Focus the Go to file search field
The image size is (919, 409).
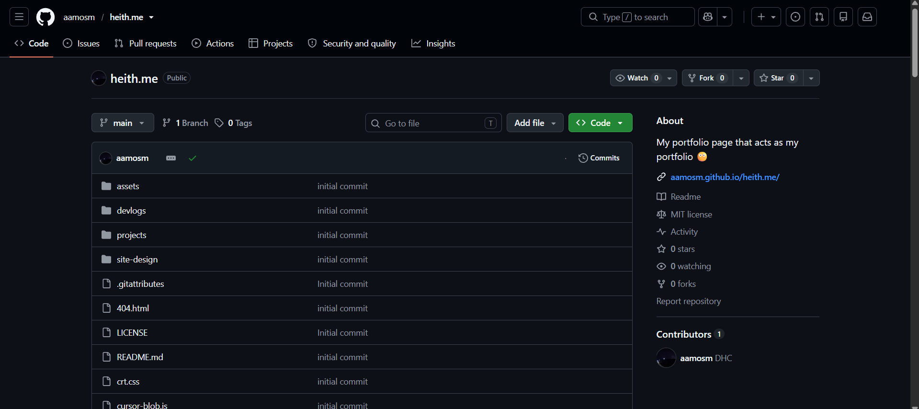[x=433, y=123]
